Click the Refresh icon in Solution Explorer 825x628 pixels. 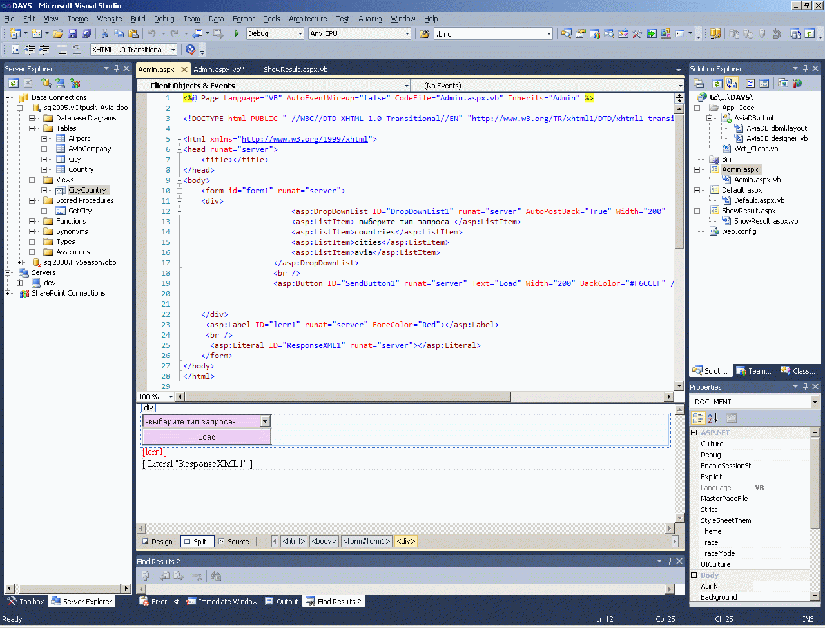tap(717, 83)
